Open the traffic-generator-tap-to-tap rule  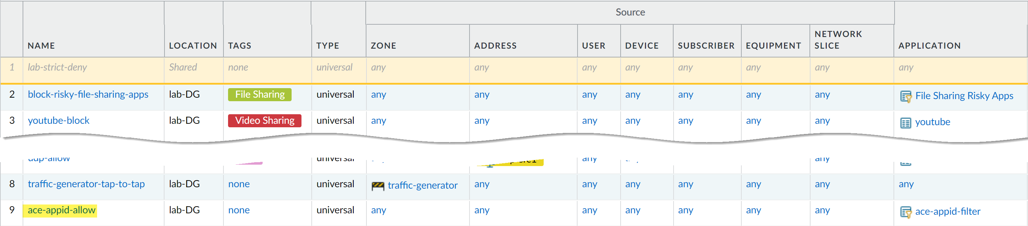86,184
